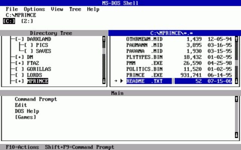This screenshot has height=150, width=241.
Task: Click the Directory Tree up scroll arrow
Action: 104,39
